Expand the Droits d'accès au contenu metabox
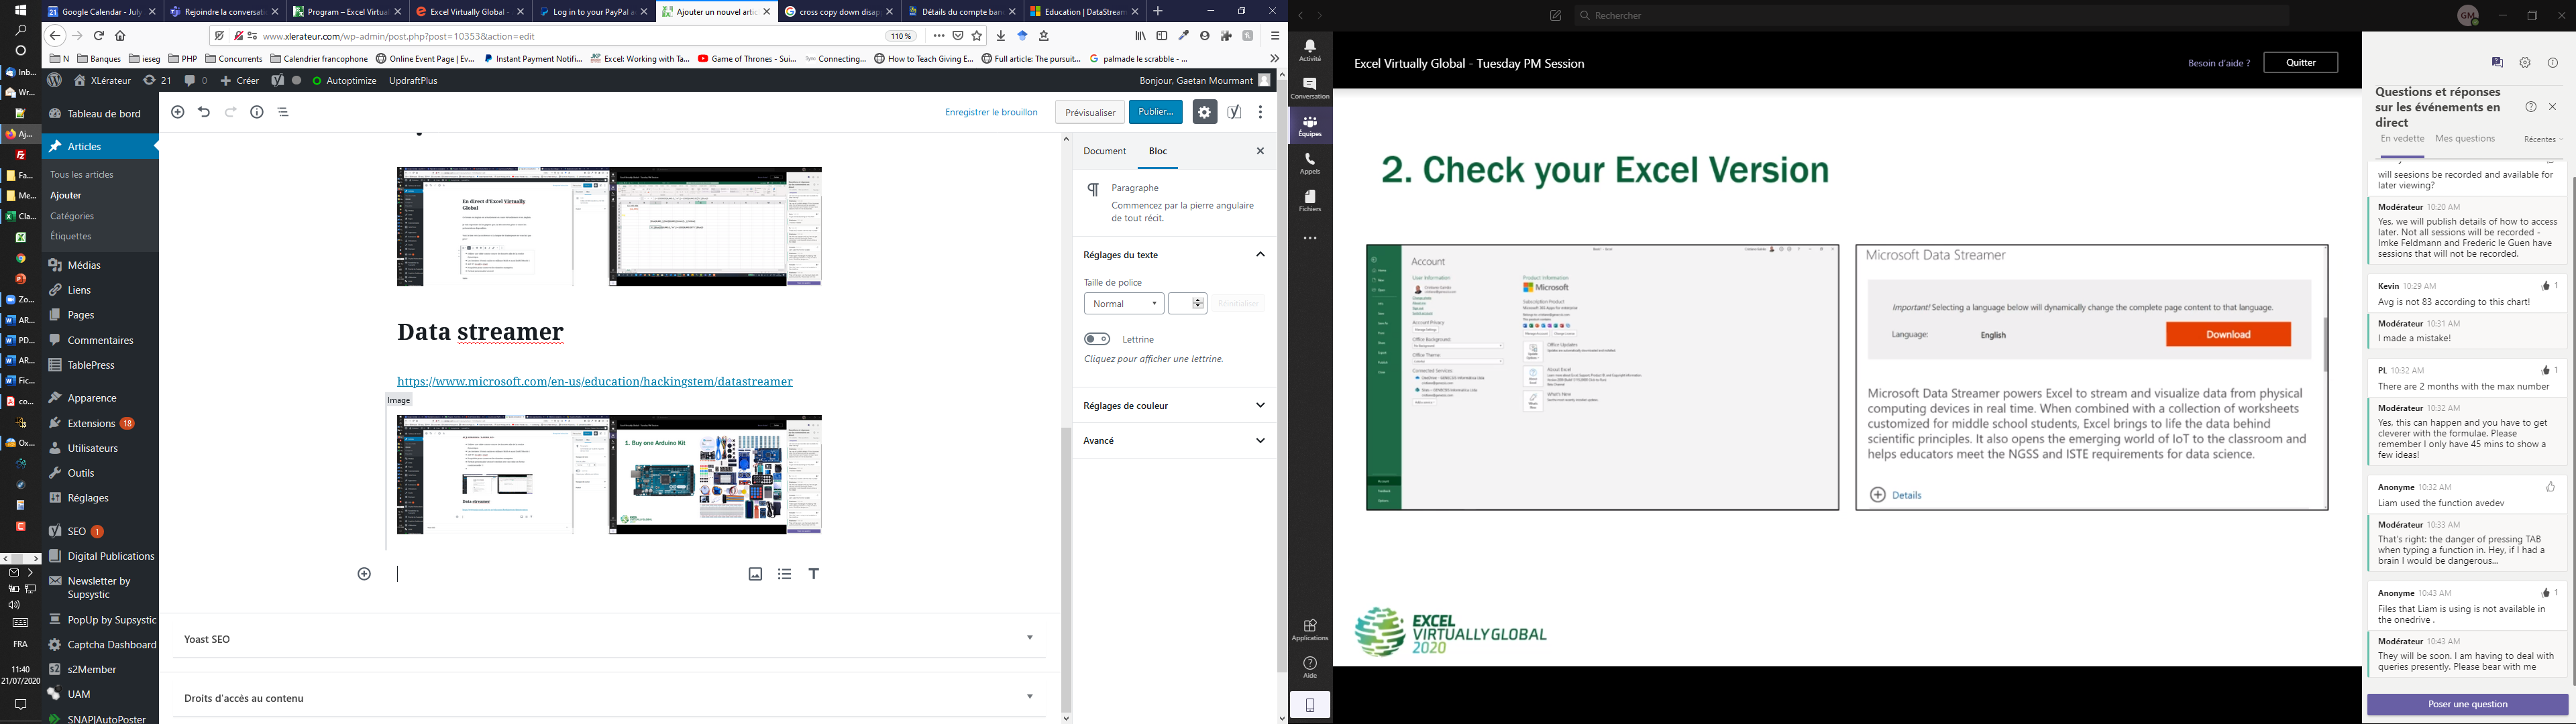Image resolution: width=2576 pixels, height=724 pixels. pos(1030,697)
